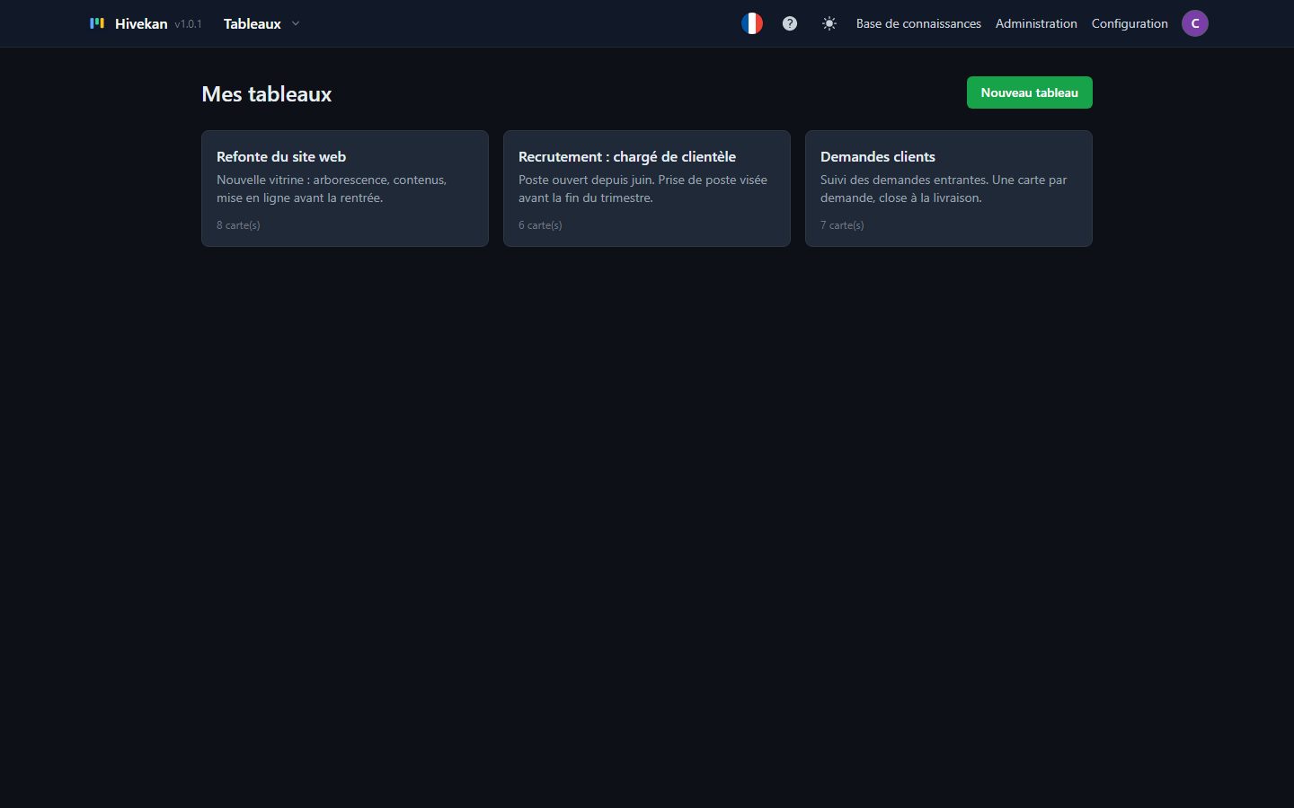Image resolution: width=1294 pixels, height=808 pixels.
Task: Toggle light theme with the sun icon
Action: 829,23
